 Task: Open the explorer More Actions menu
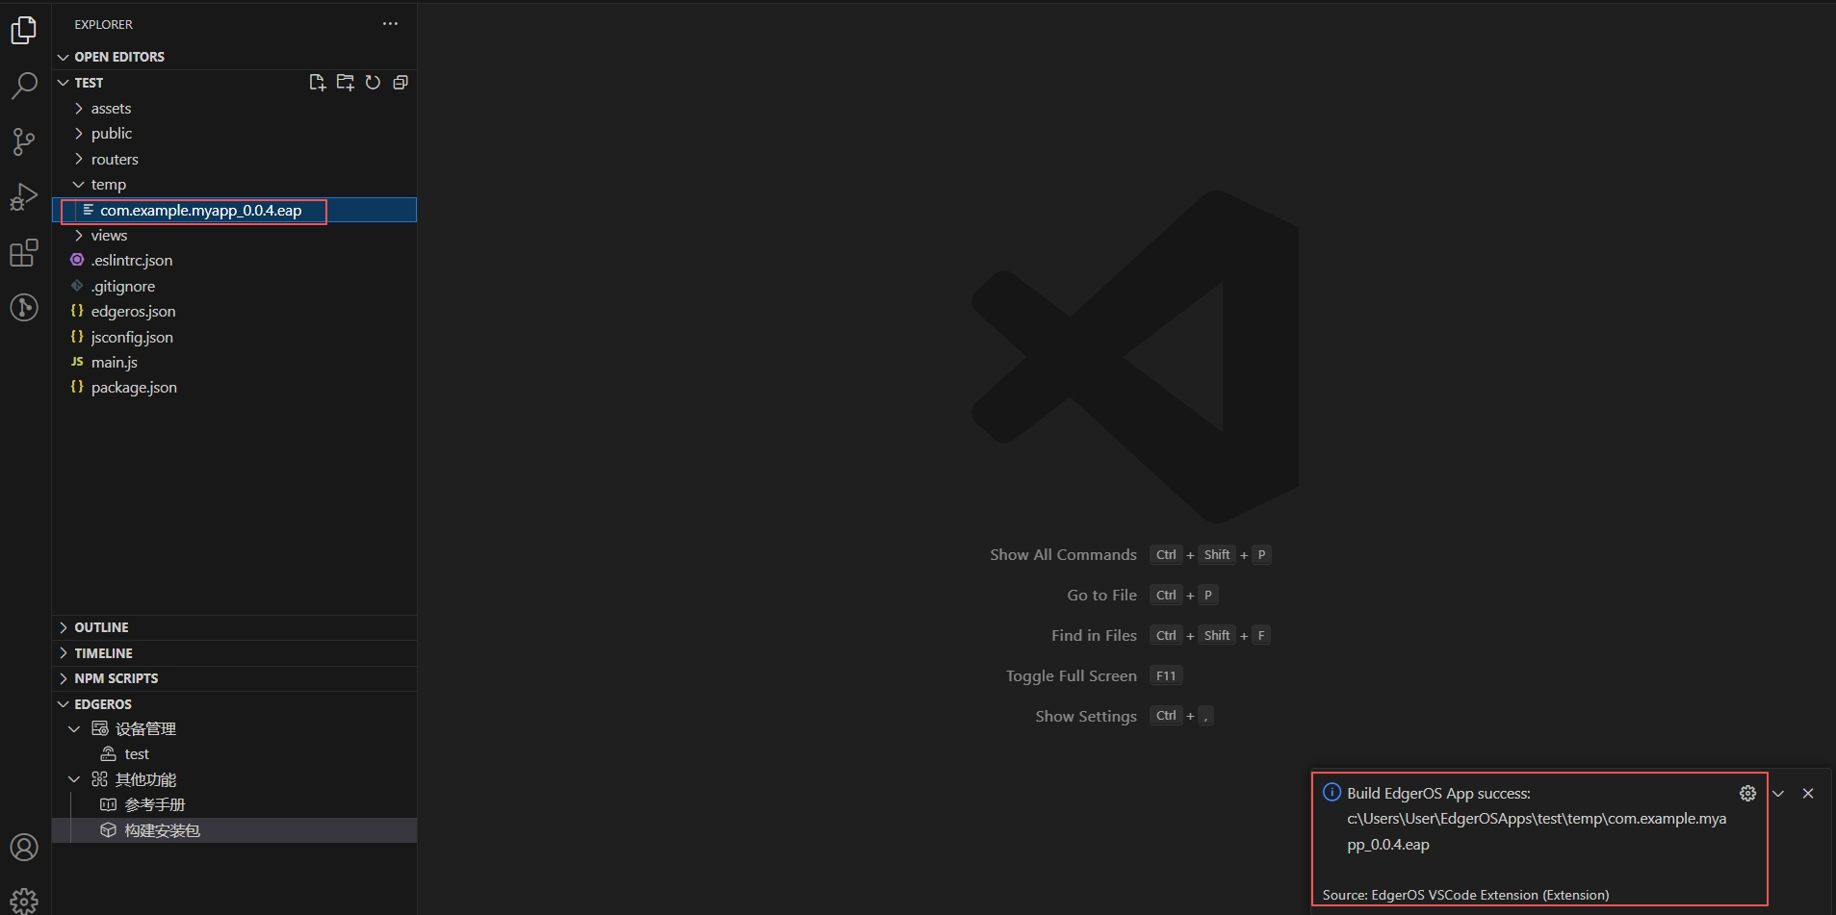(390, 24)
